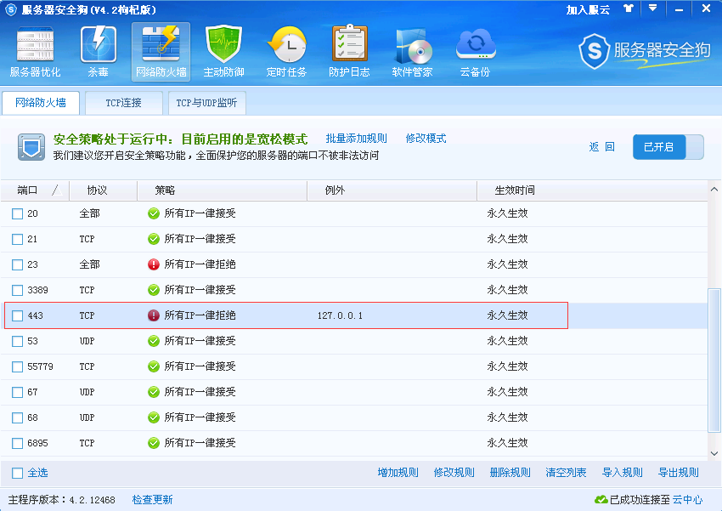Open the 云备份 cloud backup icon

click(x=475, y=52)
